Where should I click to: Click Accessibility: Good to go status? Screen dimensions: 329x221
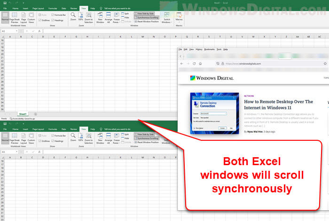(x=23, y=119)
